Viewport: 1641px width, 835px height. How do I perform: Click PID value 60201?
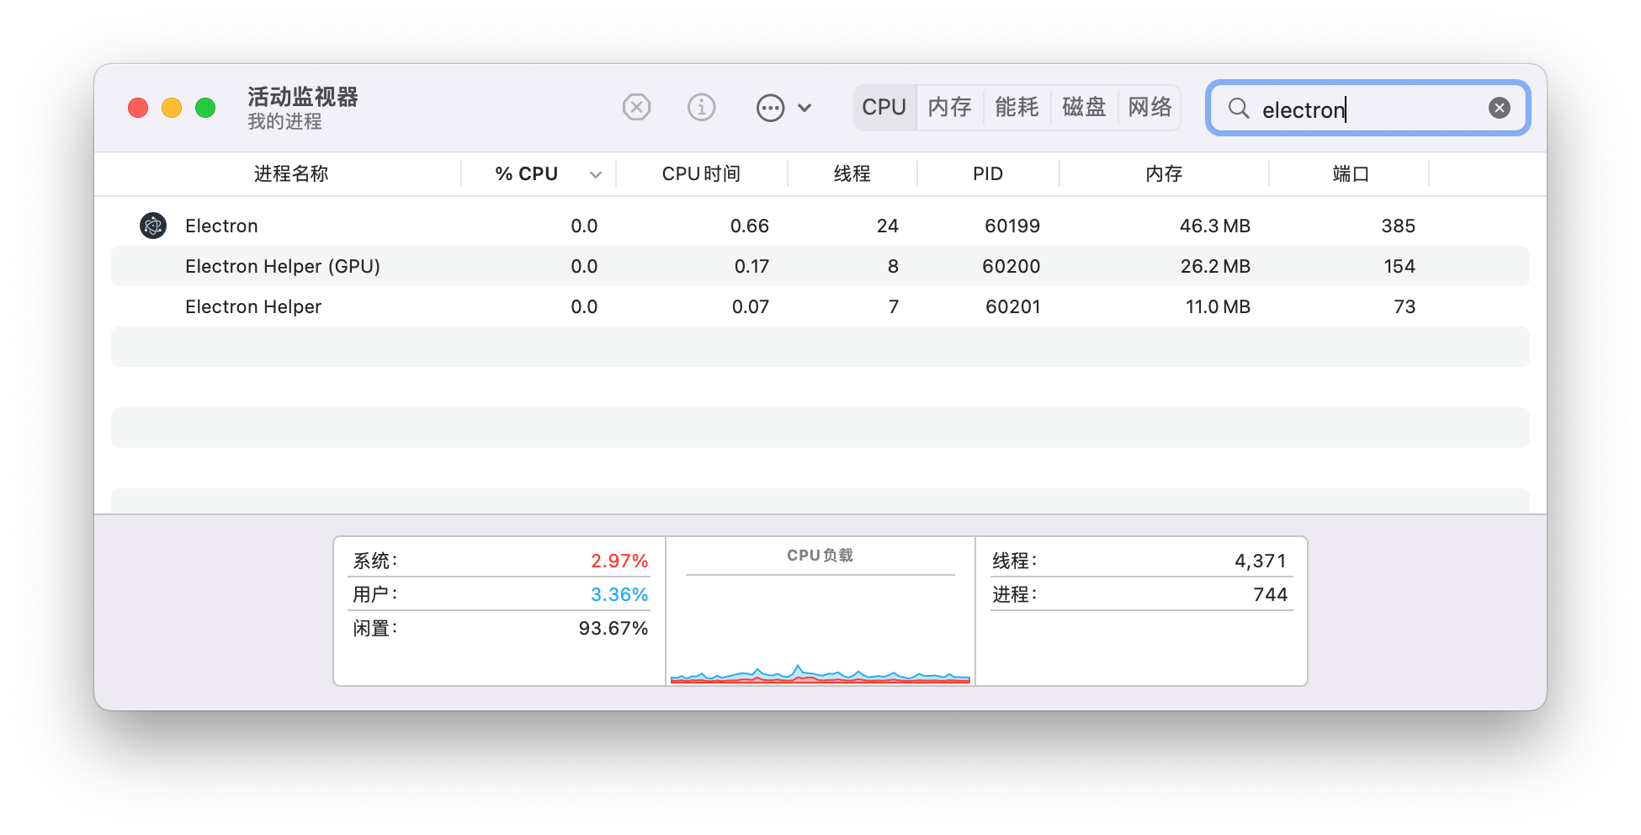coord(1013,306)
